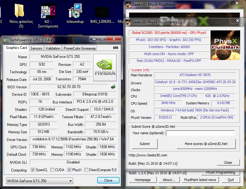246x189 pixels.
Task: Click the Multi-GPUs CrossFire ON value
Action: pos(216,117)
